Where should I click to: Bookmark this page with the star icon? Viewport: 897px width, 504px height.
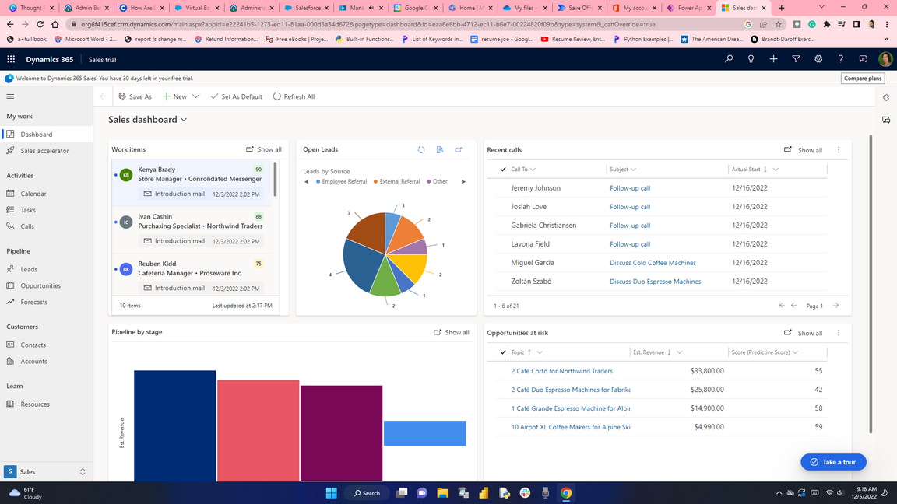(778, 25)
